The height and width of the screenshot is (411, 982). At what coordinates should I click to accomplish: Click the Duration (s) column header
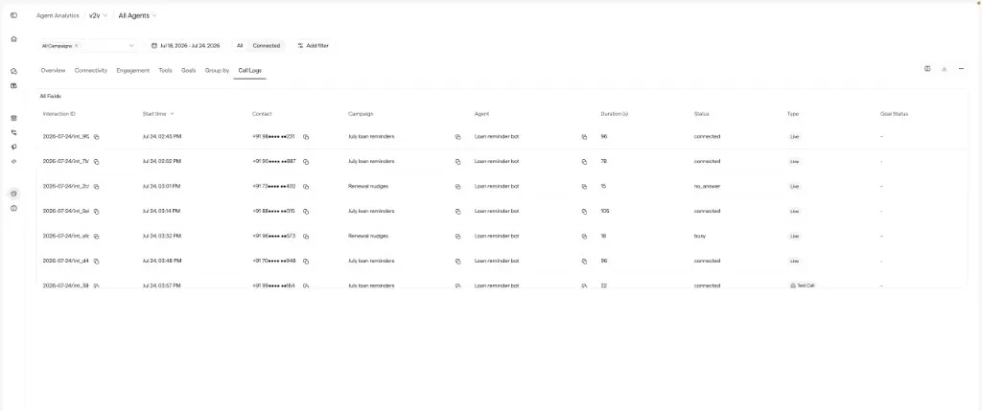click(615, 114)
